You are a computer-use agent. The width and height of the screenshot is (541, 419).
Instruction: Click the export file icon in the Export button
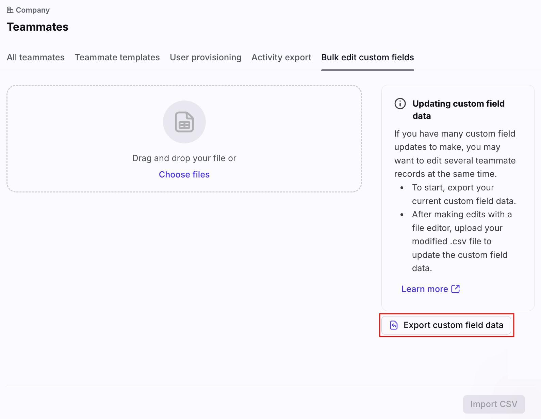tap(394, 325)
